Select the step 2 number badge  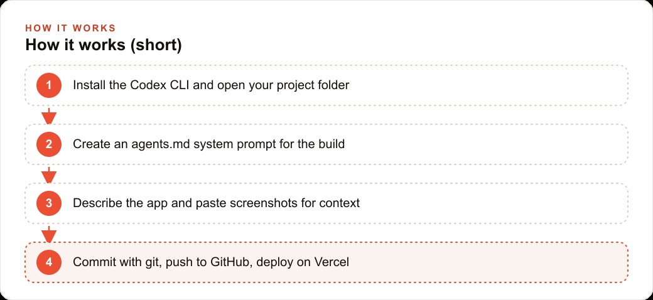(x=49, y=144)
